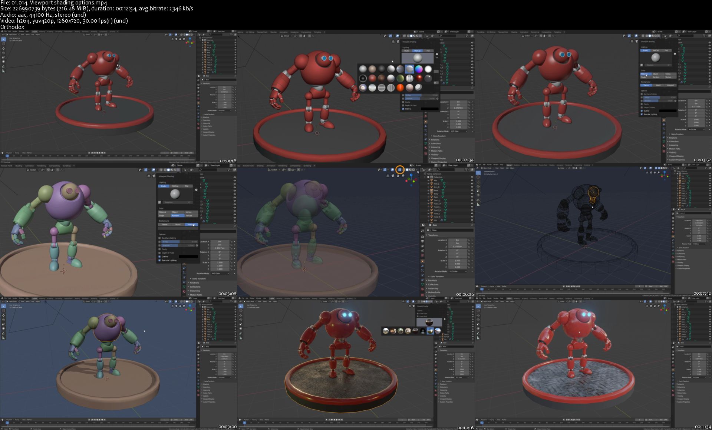Click the pan-view hand icon below the orange circle
The width and height of the screenshot is (712, 430).
click(x=398, y=176)
